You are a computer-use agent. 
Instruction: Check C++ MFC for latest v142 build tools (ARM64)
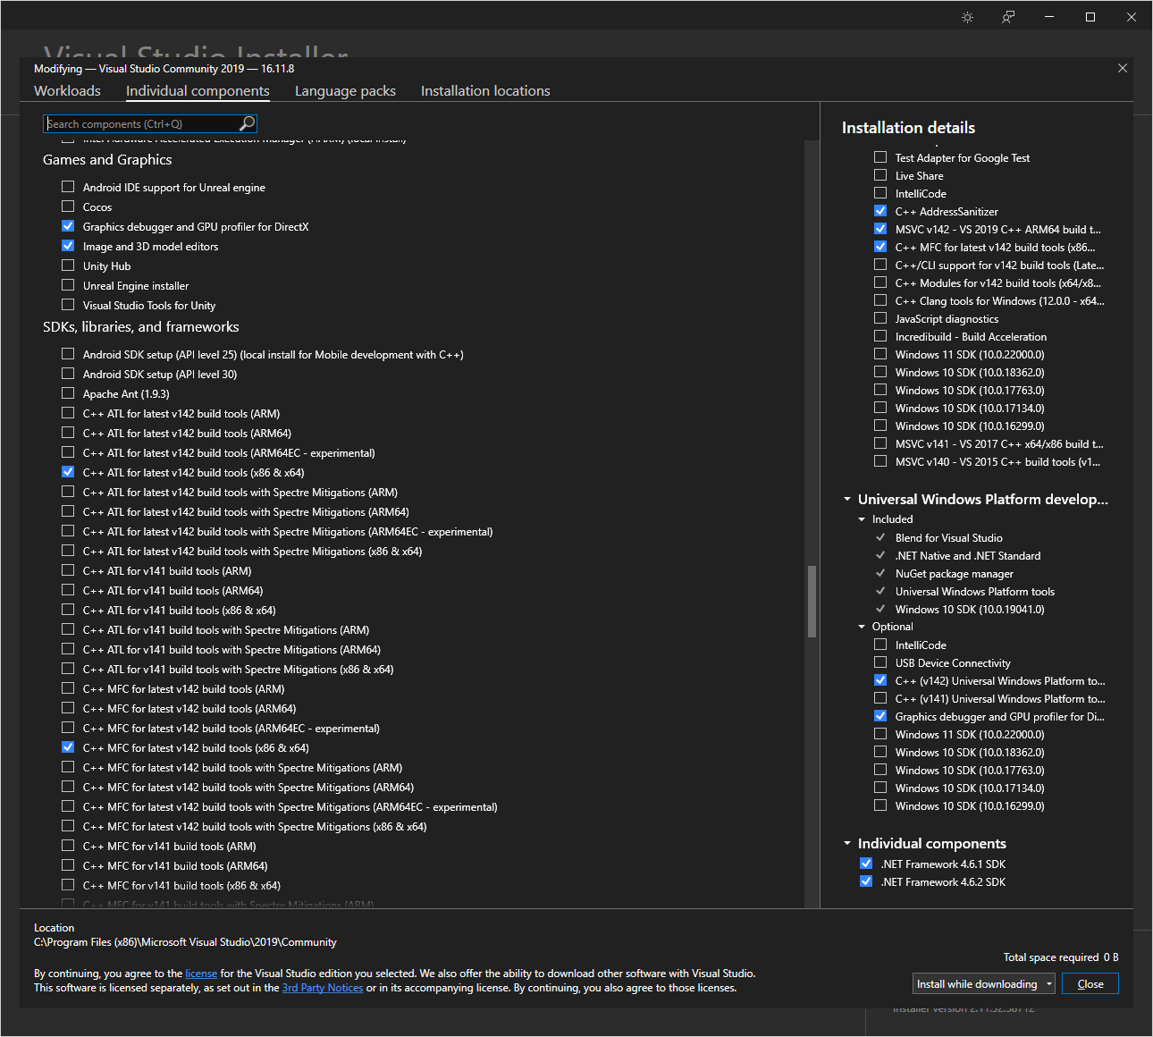(68, 708)
